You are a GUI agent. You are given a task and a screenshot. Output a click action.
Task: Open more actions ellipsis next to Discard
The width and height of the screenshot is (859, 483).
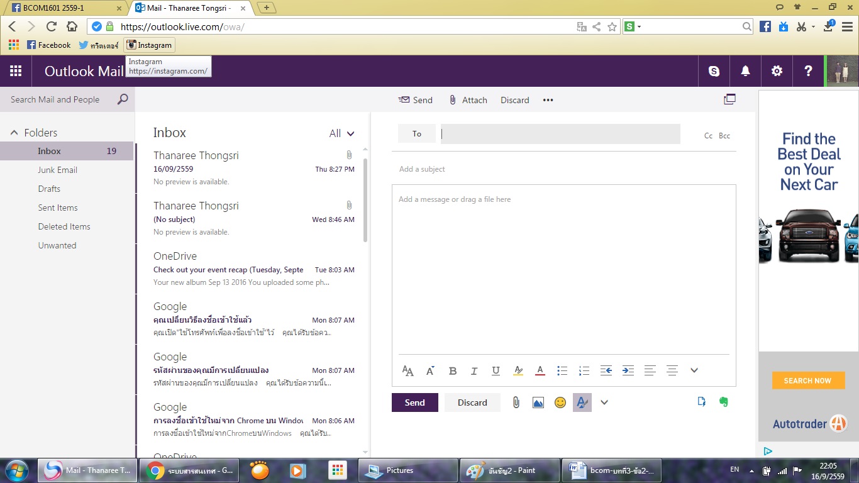(548, 100)
